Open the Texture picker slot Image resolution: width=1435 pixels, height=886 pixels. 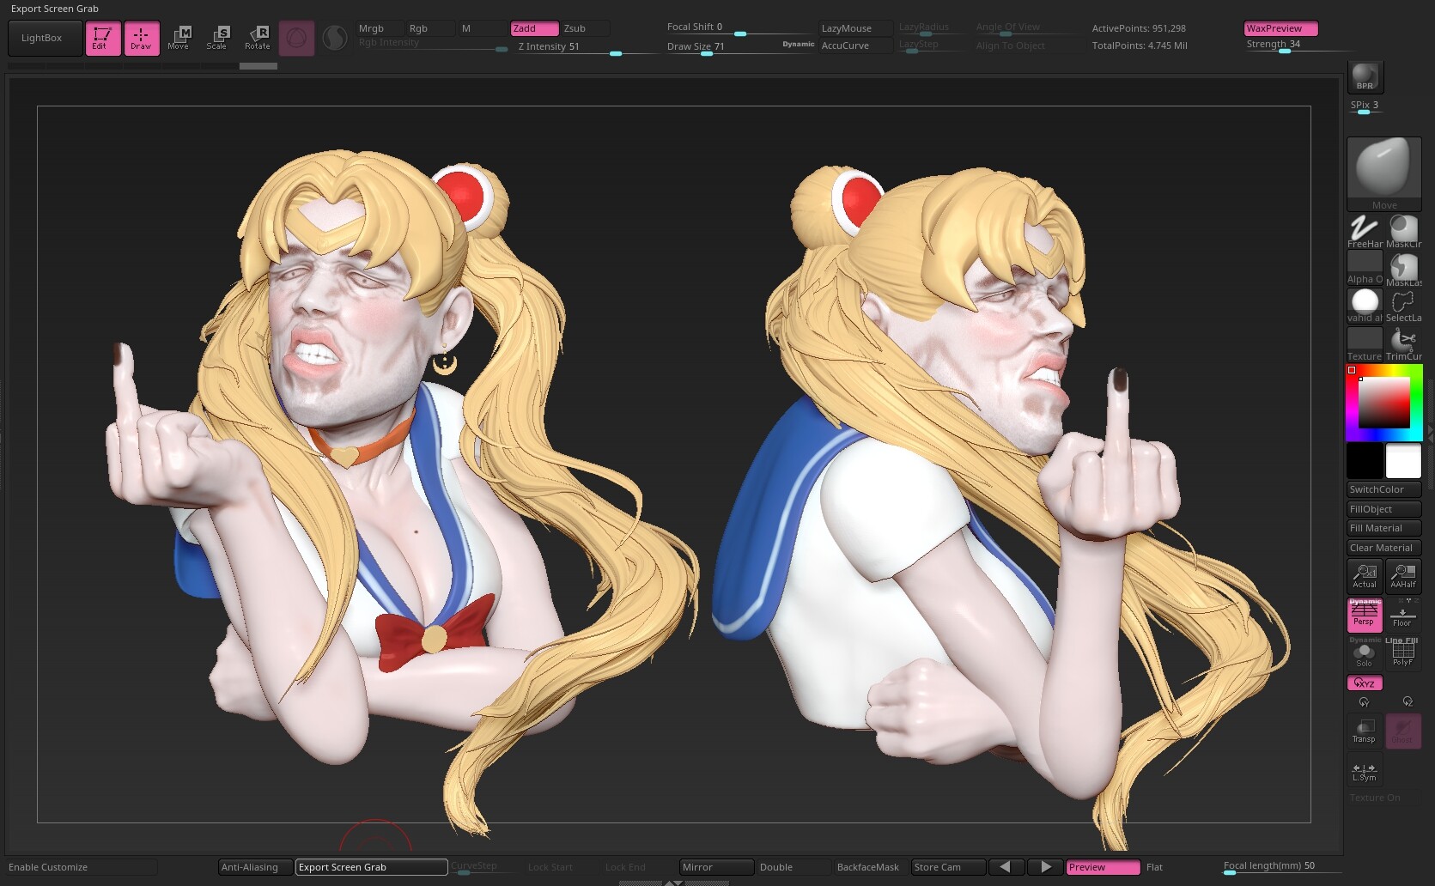pyautogui.click(x=1365, y=343)
